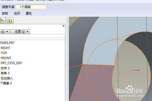Select the TOP datum plane

(4, 53)
